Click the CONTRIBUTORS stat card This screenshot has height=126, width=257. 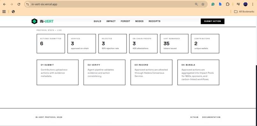pyautogui.click(x=205, y=43)
